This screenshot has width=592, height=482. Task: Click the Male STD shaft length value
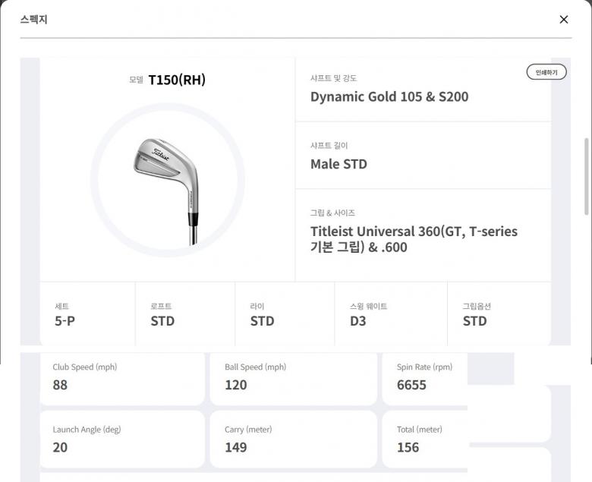[339, 164]
